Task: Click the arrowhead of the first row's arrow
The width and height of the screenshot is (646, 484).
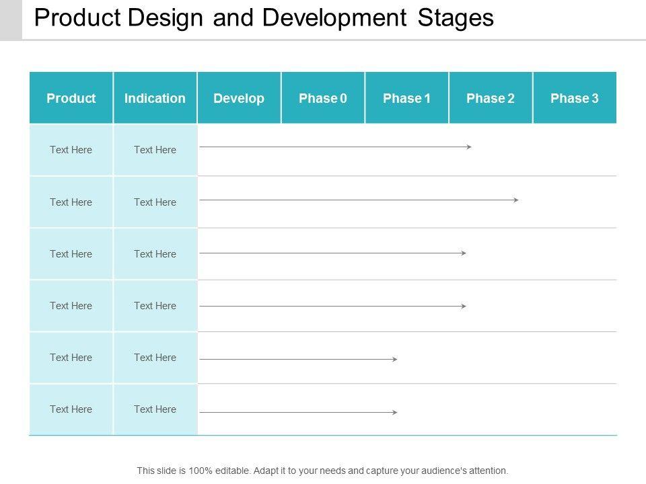Action: 469,147
